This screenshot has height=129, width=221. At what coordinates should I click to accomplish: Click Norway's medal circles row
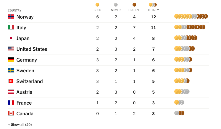pyautogui.click(x=191, y=16)
